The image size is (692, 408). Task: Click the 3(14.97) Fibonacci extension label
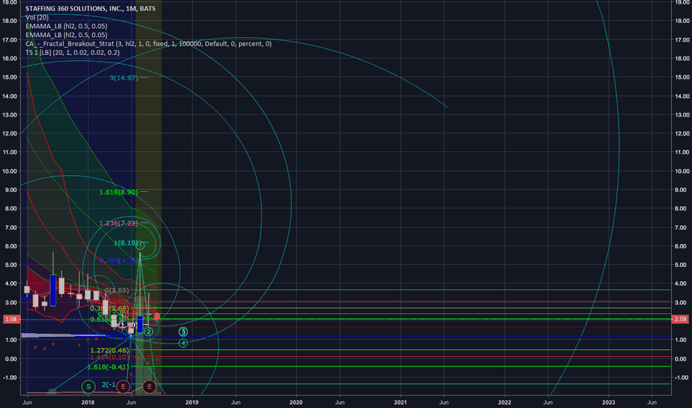pyautogui.click(x=124, y=78)
